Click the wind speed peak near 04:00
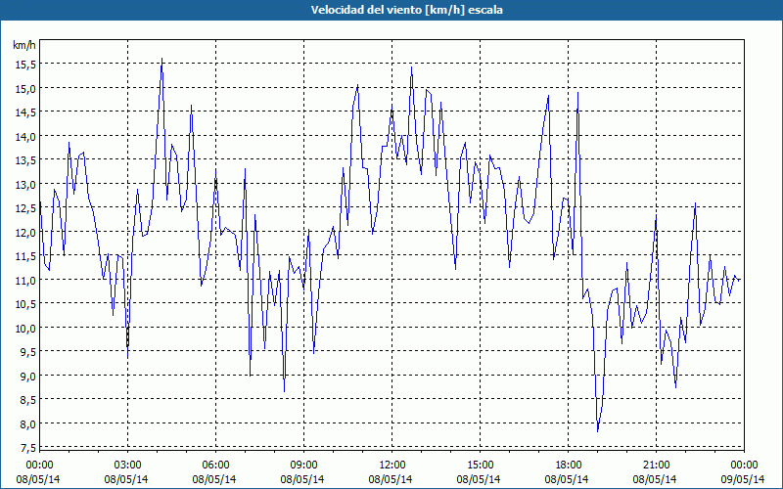The image size is (783, 489). tap(161, 59)
